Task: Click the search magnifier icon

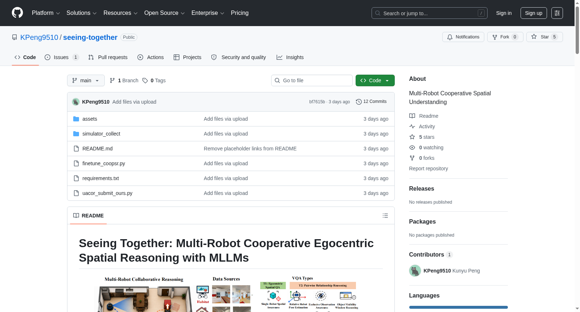Action: coord(378,13)
